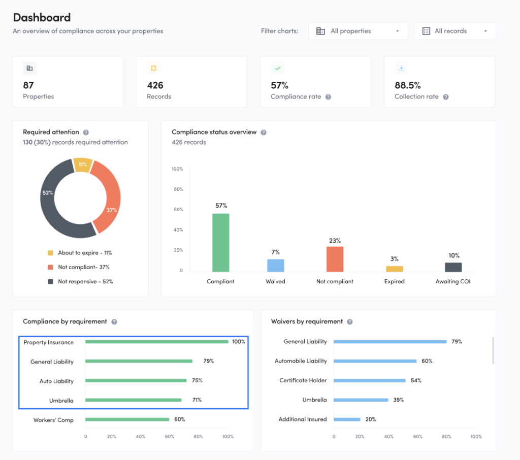Click the yellow Expired bar
This screenshot has width=520, height=460.
(394, 269)
